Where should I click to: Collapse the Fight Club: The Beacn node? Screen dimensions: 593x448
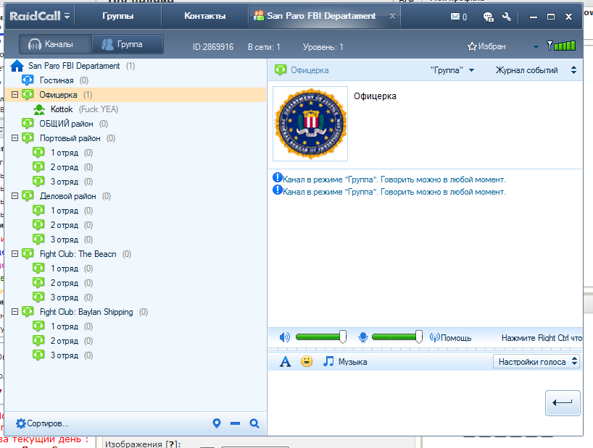point(14,253)
